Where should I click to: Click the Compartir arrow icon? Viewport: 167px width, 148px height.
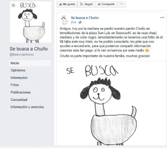click(99, 4)
